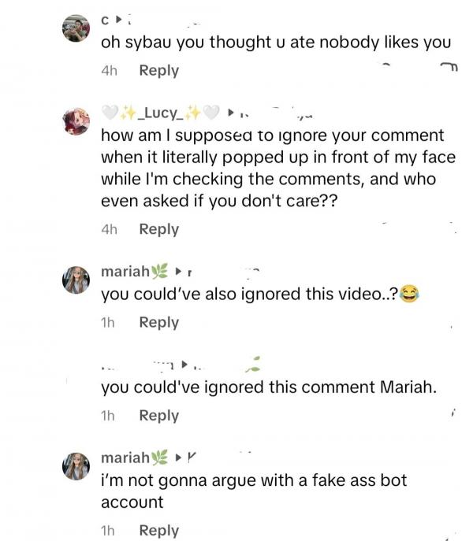Reply to the 'oh sybau' comment
The image size is (473, 541).
[x=158, y=71]
